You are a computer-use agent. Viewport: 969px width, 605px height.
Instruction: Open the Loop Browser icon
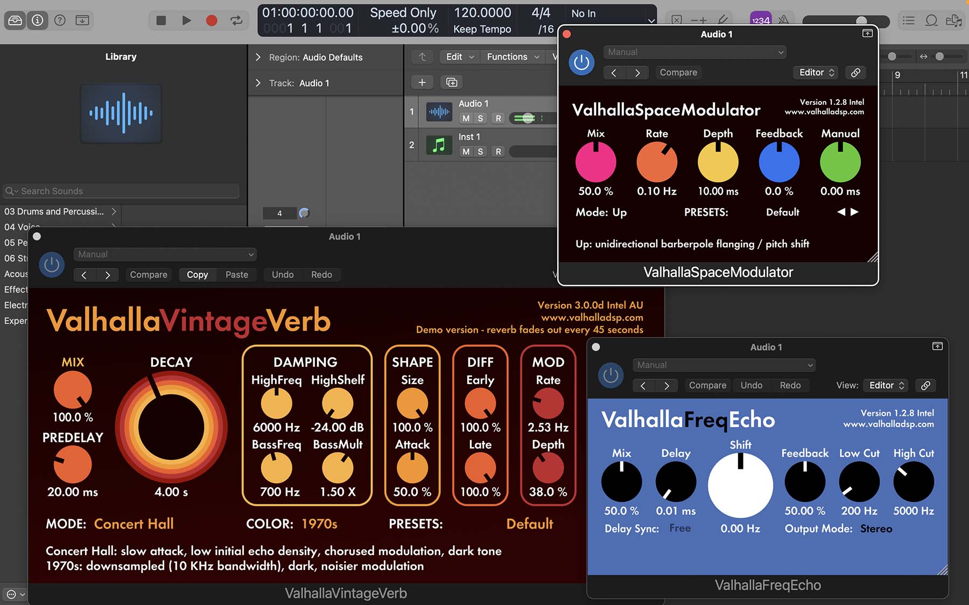click(931, 20)
